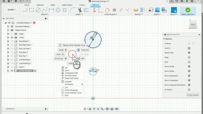Click Finish Sketch button in Sketch Palette
The image size is (203, 114).
point(193,95)
